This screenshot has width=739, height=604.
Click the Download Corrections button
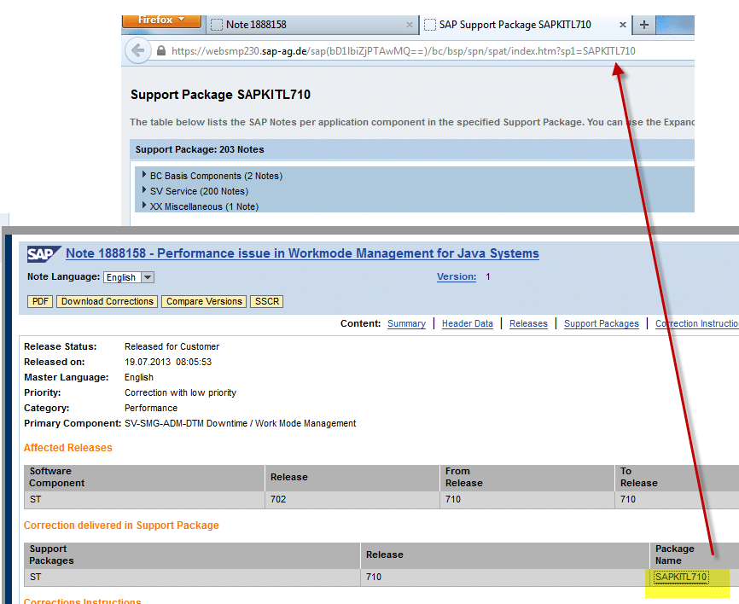[108, 301]
